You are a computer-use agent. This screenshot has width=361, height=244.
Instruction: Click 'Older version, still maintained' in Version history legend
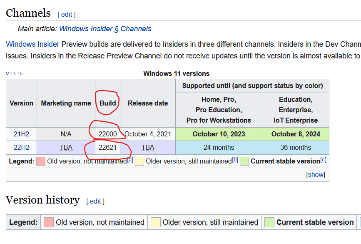(210, 222)
